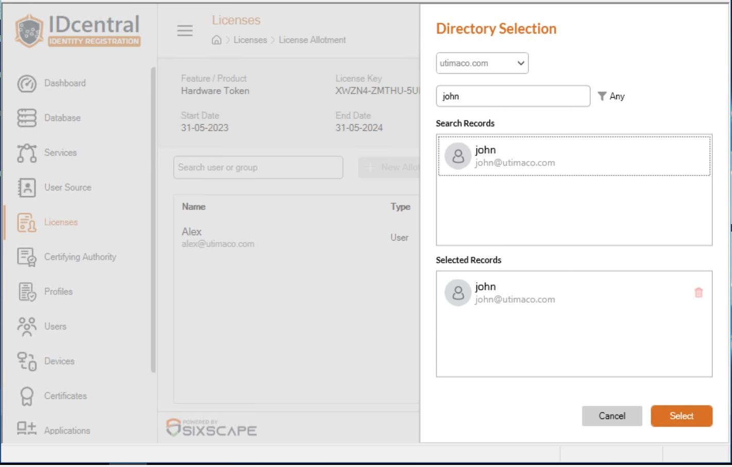Click alex@utimaco.com email text
The image size is (732, 467).
[218, 244]
